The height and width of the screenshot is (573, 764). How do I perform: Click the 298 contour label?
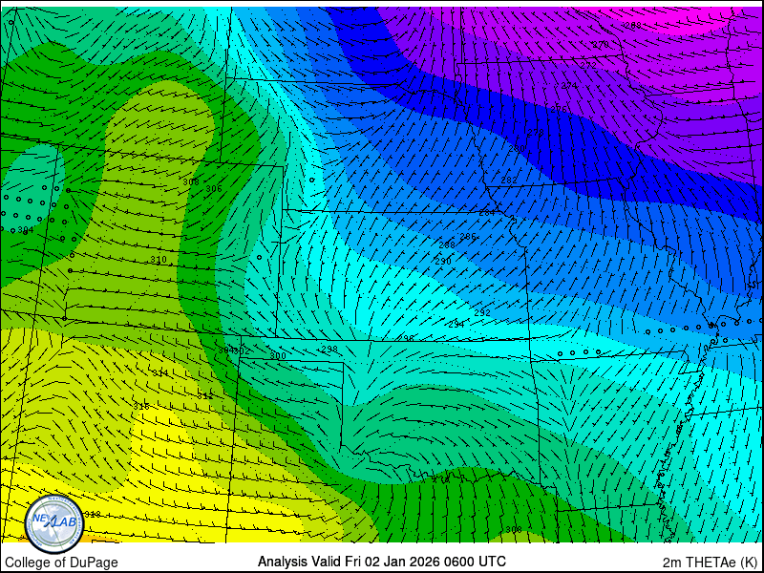[x=329, y=350]
